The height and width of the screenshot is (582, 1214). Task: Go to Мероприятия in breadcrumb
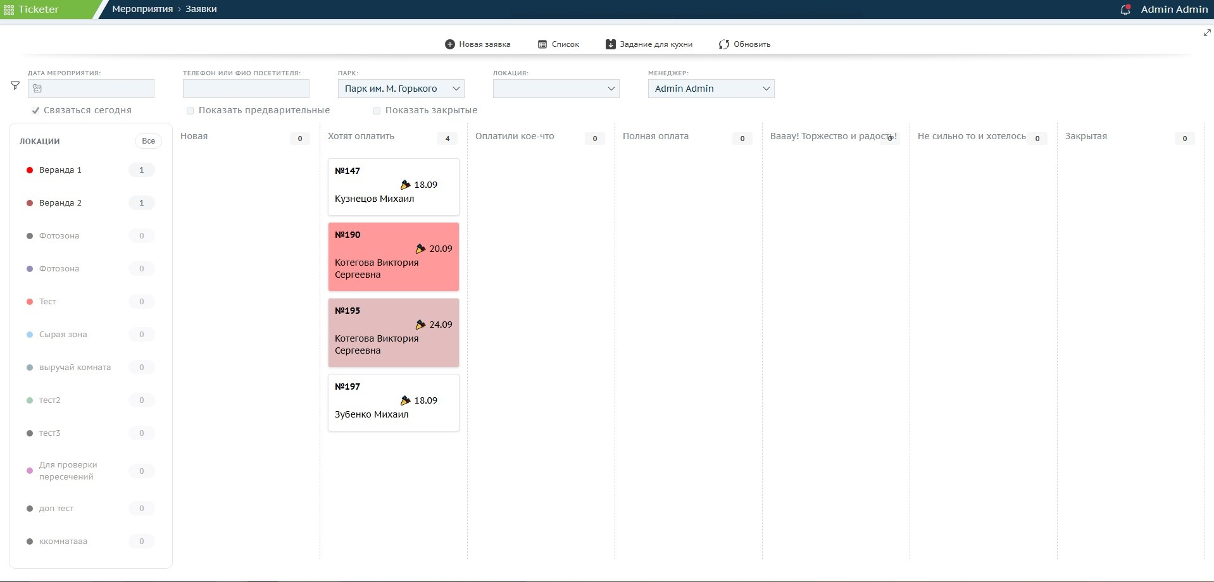click(142, 9)
